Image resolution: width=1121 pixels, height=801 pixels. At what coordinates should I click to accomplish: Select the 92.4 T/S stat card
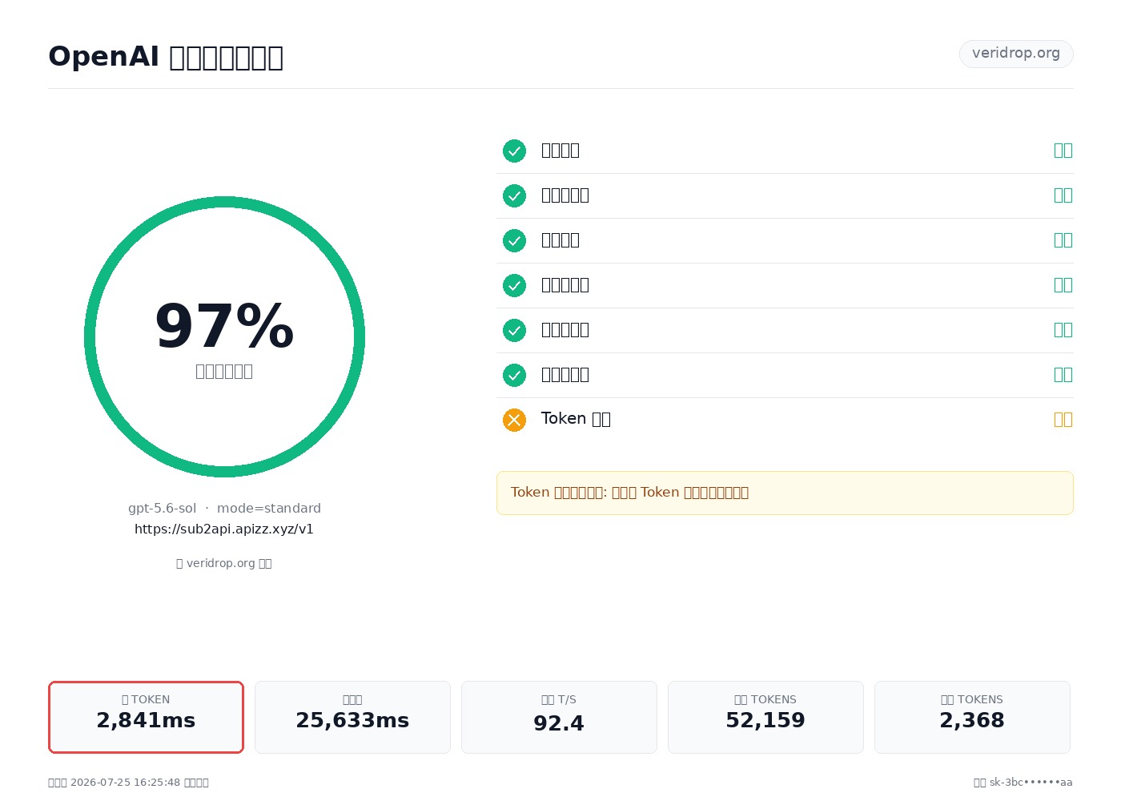pos(559,717)
